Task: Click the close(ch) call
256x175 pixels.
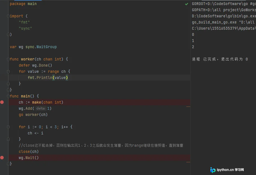Action: (29, 151)
